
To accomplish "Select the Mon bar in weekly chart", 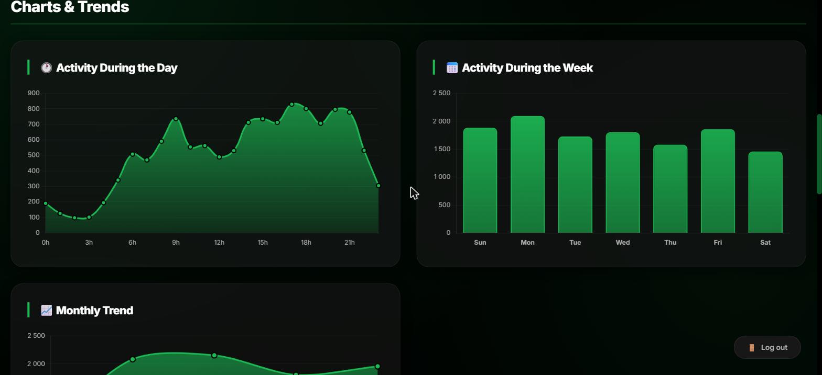I will pyautogui.click(x=528, y=175).
